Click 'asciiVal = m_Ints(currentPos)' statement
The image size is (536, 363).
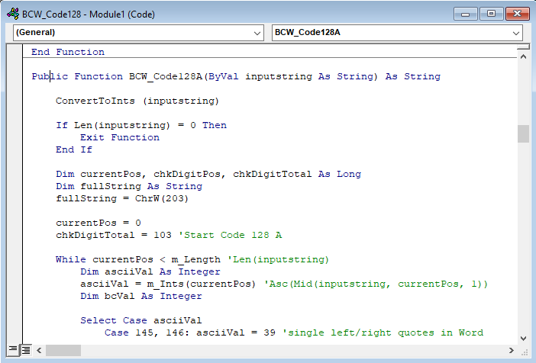pyautogui.click(x=168, y=284)
